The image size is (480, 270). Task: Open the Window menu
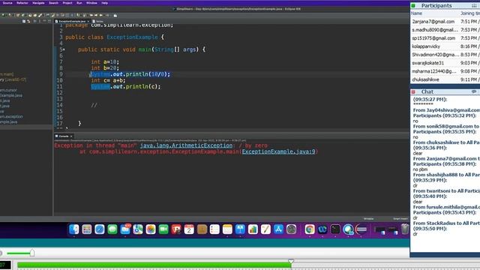click(91, 3)
